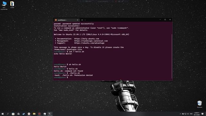
Task: Open the gray stacked-windows taskbar app
Action: 45,114
